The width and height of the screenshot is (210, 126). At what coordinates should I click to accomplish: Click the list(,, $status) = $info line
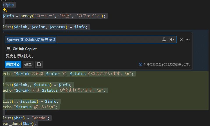(x=31, y=102)
